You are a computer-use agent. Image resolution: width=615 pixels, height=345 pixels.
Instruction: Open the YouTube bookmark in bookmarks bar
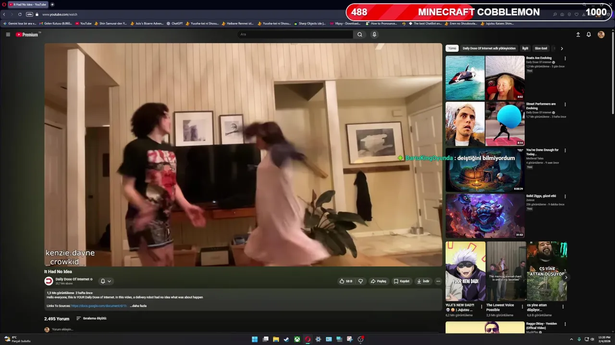point(83,23)
